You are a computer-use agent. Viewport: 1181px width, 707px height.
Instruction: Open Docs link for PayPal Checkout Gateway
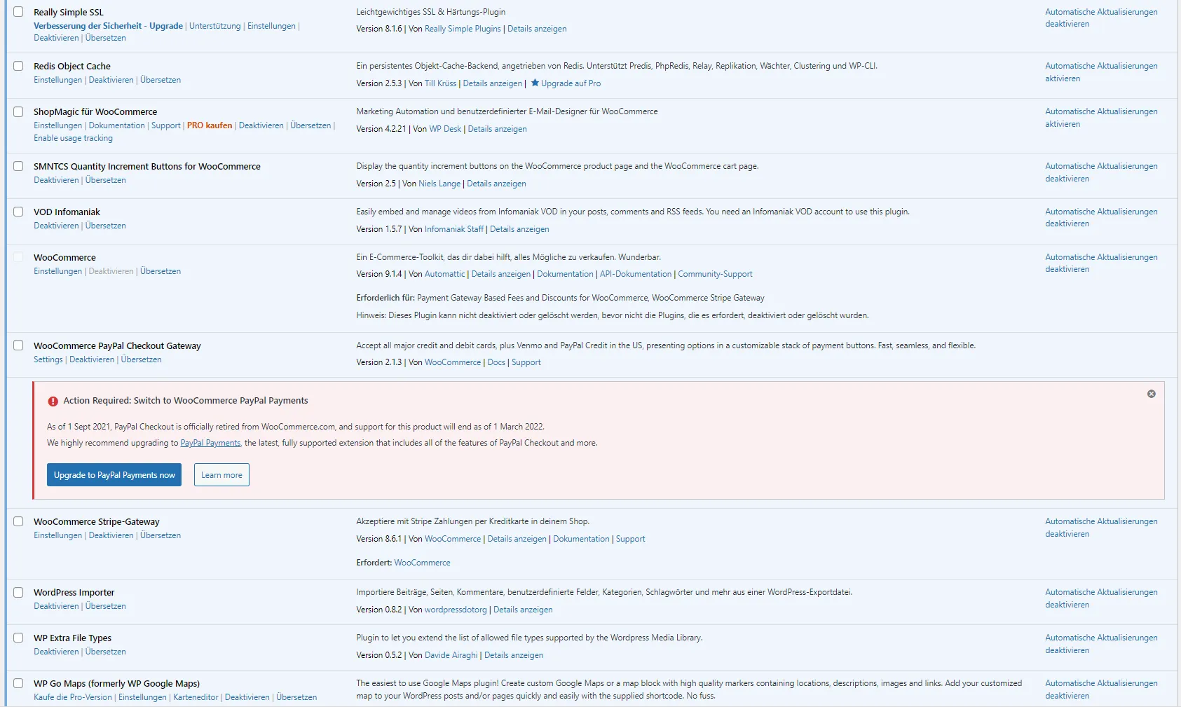[x=496, y=362]
